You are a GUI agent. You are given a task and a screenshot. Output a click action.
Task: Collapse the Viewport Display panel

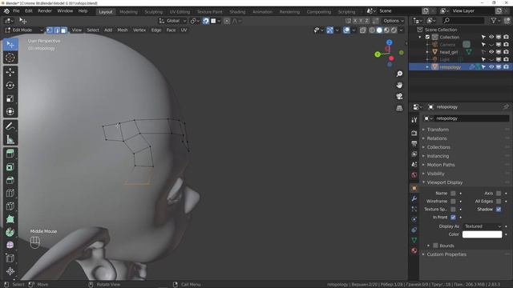pos(445,182)
